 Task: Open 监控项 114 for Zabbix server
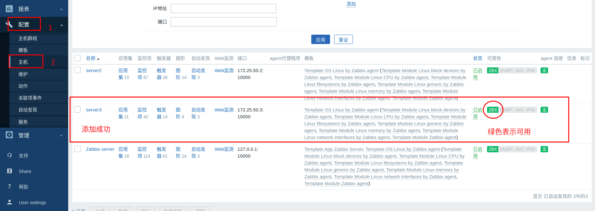pyautogui.click(x=144, y=153)
